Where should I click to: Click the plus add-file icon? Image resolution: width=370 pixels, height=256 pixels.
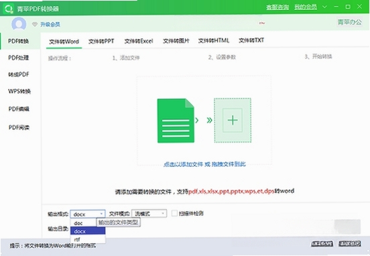pyautogui.click(x=233, y=120)
